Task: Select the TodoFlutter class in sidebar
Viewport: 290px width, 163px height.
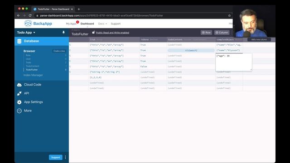Action: (x=32, y=70)
